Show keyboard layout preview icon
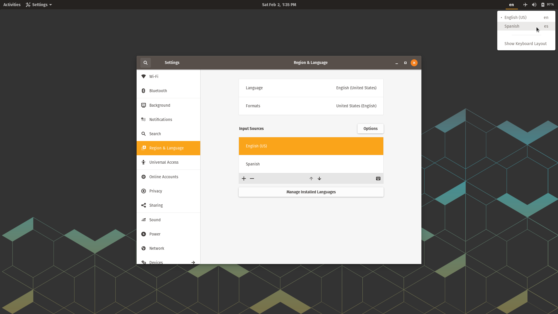Image resolution: width=558 pixels, height=314 pixels. [x=378, y=179]
